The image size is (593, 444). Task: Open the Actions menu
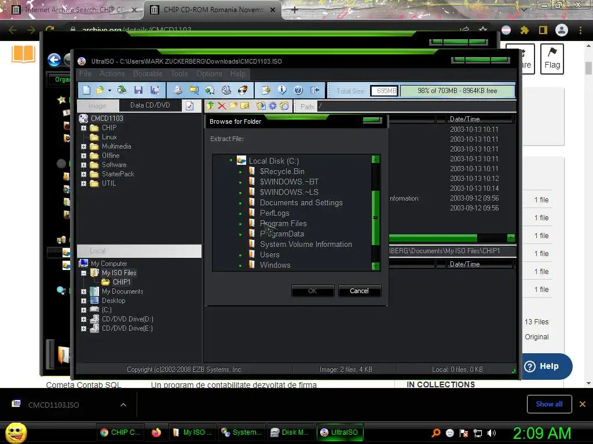coord(112,73)
